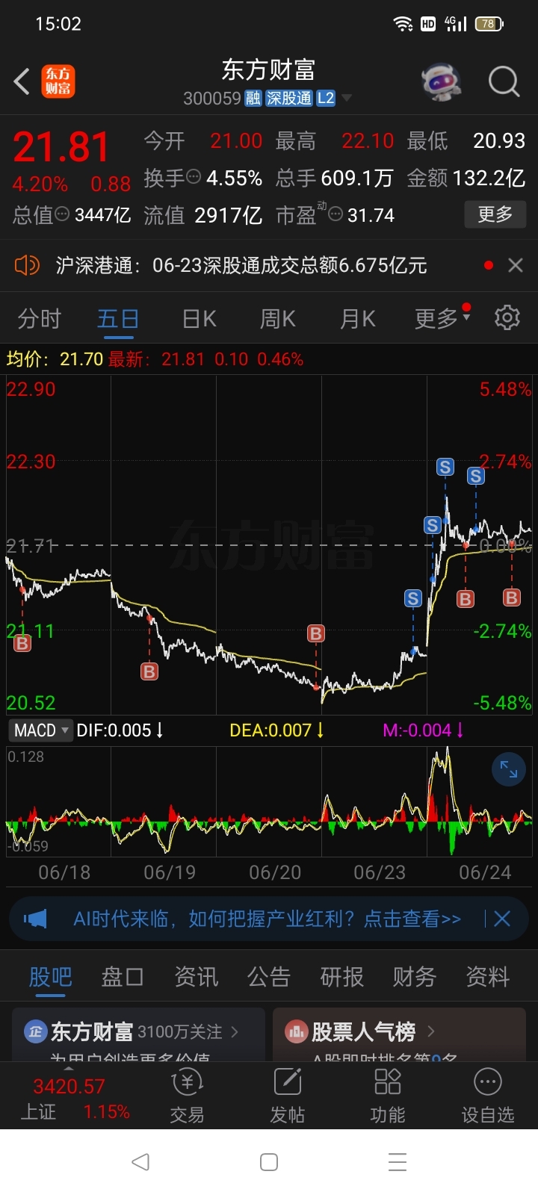Tap the 06/23 date label
Viewport: 538px width, 1195px height.
coord(380,872)
